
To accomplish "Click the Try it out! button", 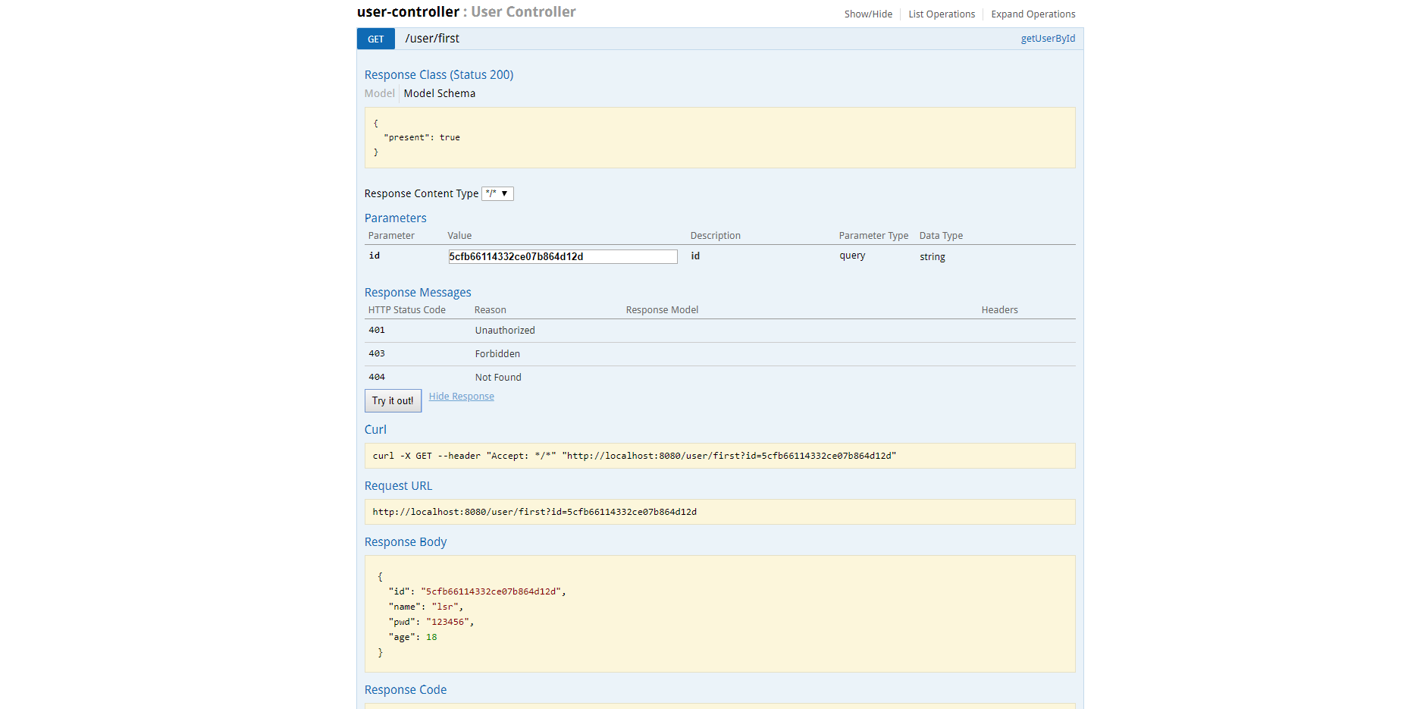I will pos(393,400).
